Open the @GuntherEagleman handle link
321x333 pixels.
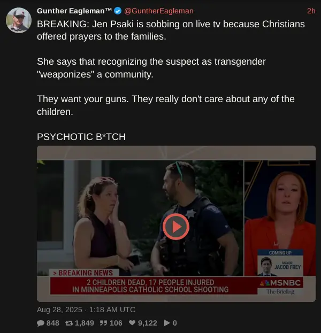[x=159, y=11]
